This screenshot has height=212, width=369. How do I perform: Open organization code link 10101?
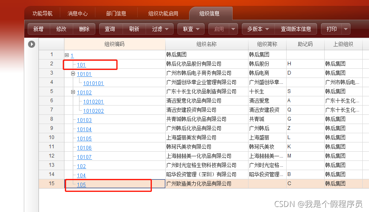(84, 74)
